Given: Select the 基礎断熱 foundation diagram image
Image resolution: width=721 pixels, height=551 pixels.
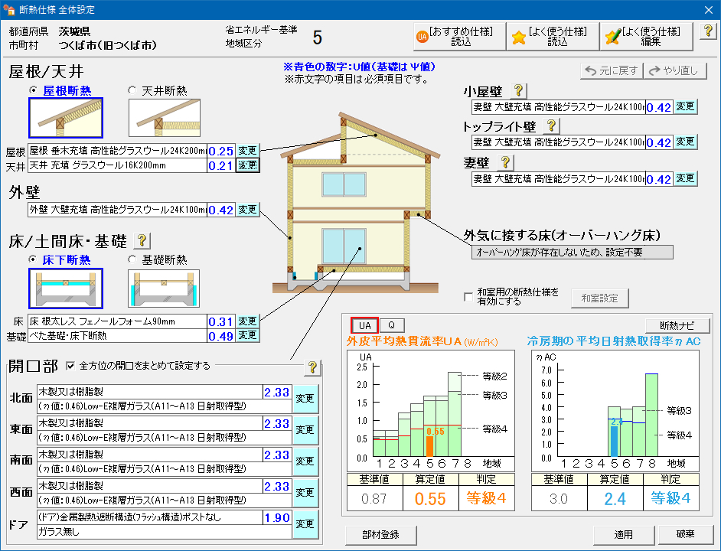Looking at the screenshot, I should point(163,289).
